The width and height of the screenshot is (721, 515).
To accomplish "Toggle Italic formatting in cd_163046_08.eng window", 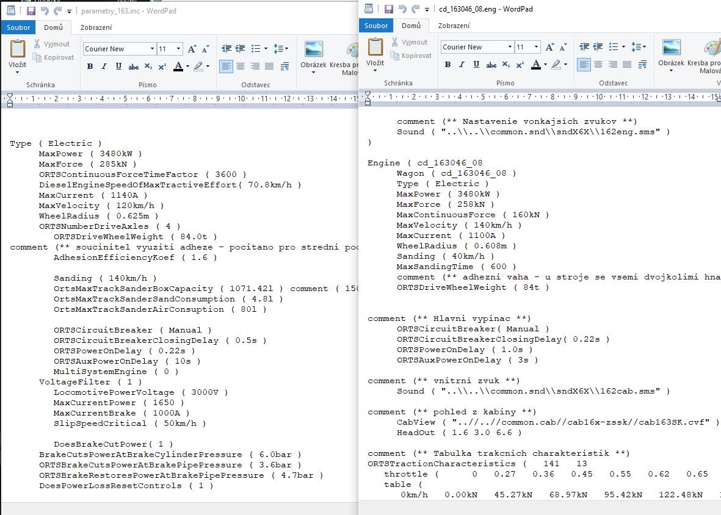I will click(x=462, y=65).
